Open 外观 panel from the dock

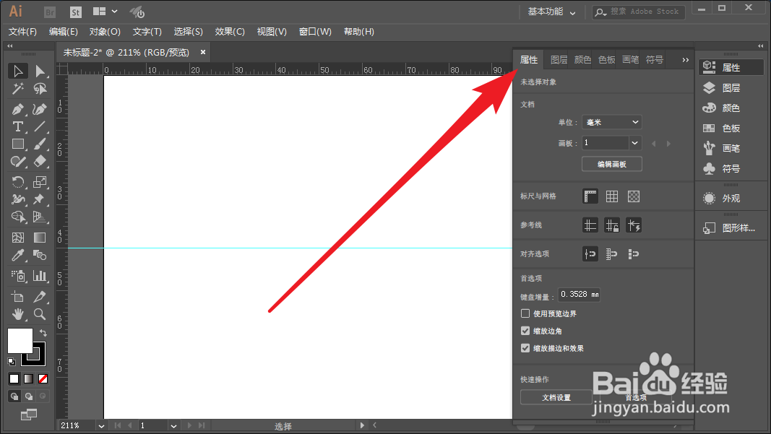731,198
